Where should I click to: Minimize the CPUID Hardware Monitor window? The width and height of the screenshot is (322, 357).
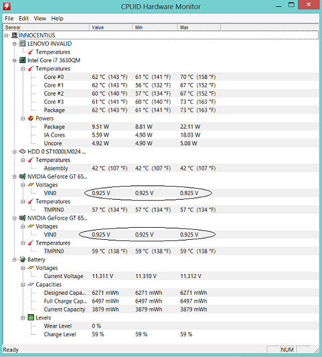(278, 5)
